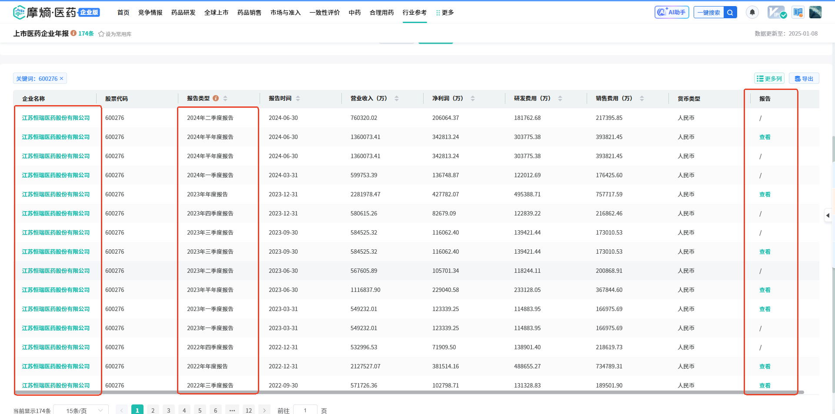Viewport: 835px width, 414px height.
Task: Click the 更多列 columns button
Action: tap(769, 79)
